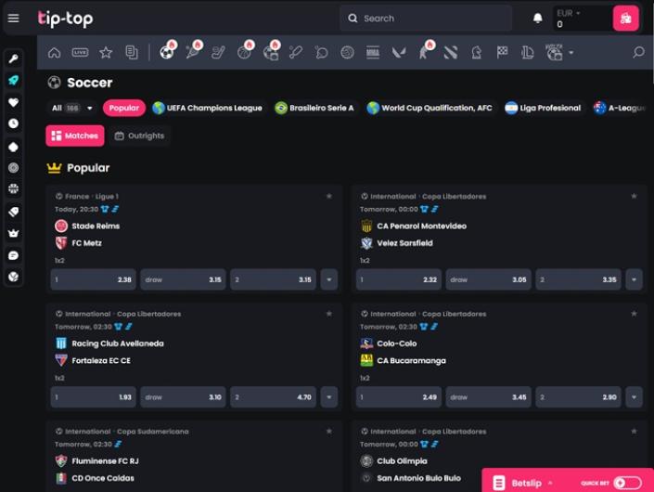This screenshot has width=654, height=492.
Task: Click the crown icon in sidebar
Action: pyautogui.click(x=13, y=233)
